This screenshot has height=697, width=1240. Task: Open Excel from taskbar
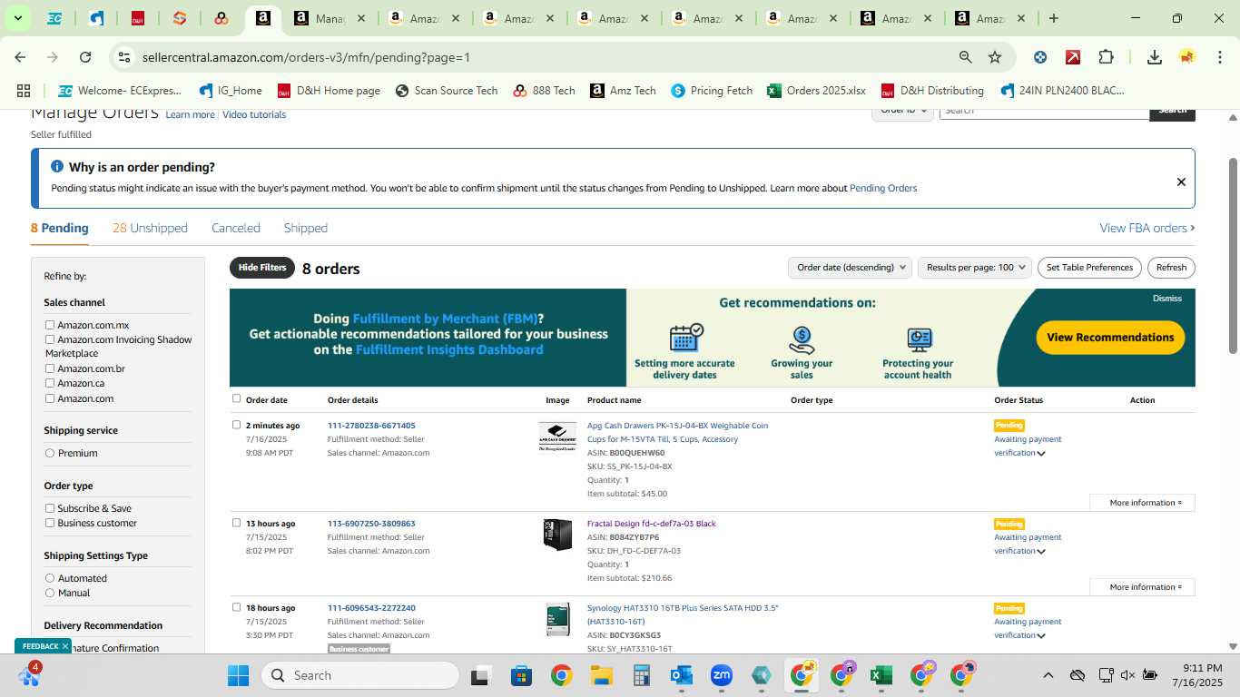coord(881,675)
